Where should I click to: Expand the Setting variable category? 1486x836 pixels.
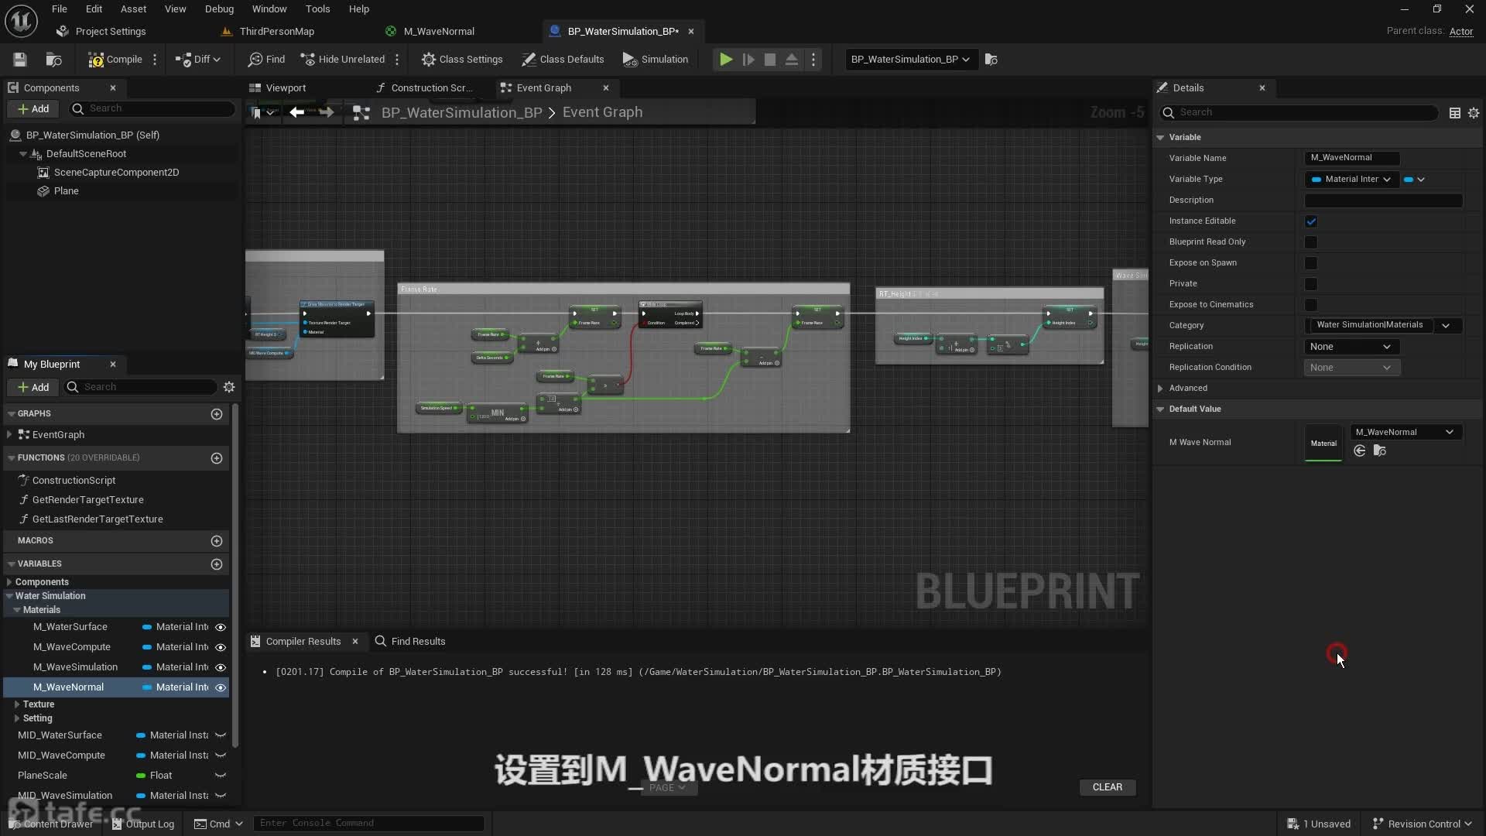click(17, 718)
